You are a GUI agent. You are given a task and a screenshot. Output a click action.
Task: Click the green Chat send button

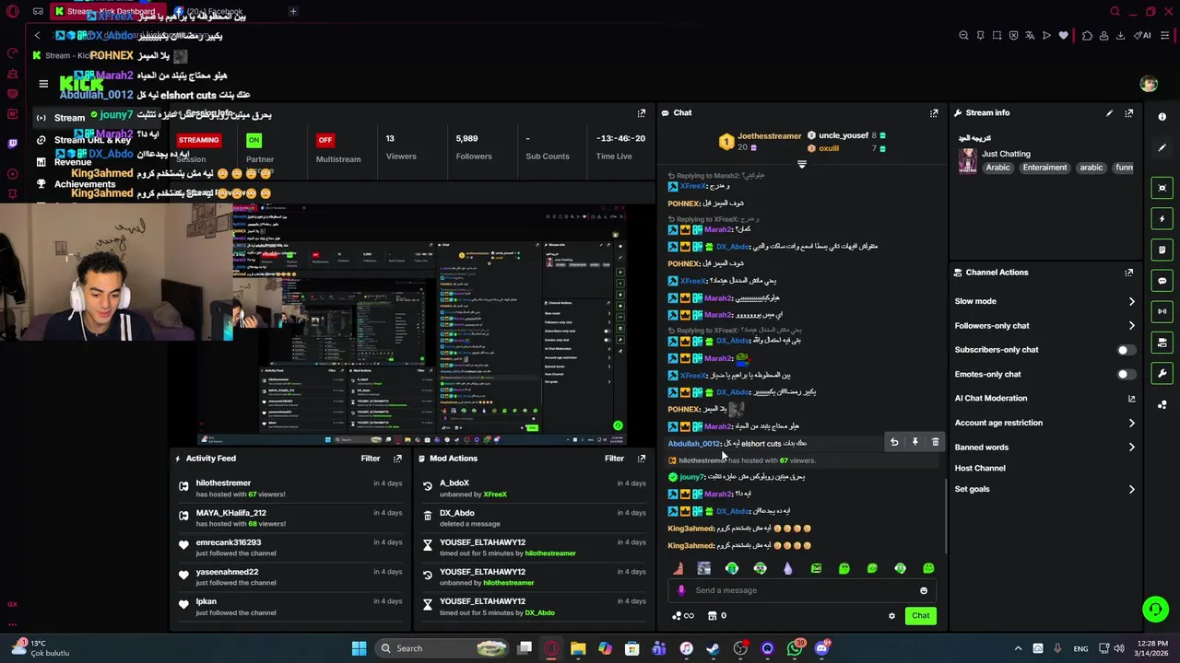tap(921, 616)
